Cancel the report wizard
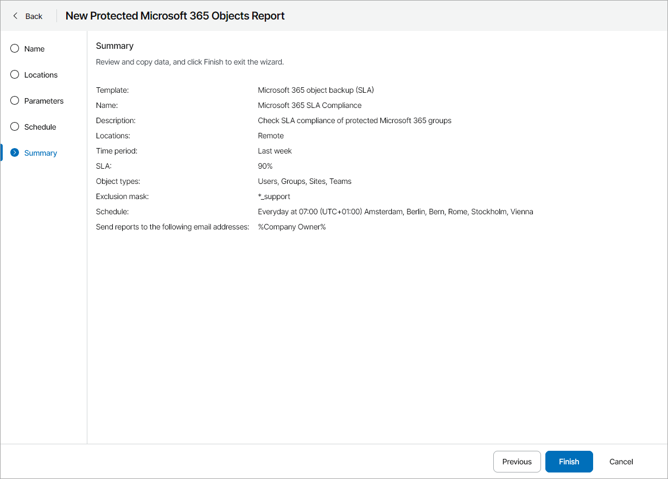This screenshot has height=479, width=668. [621, 462]
